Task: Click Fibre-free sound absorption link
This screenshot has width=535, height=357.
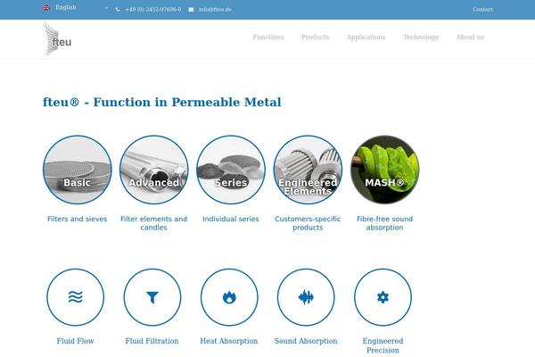Action: [385, 223]
